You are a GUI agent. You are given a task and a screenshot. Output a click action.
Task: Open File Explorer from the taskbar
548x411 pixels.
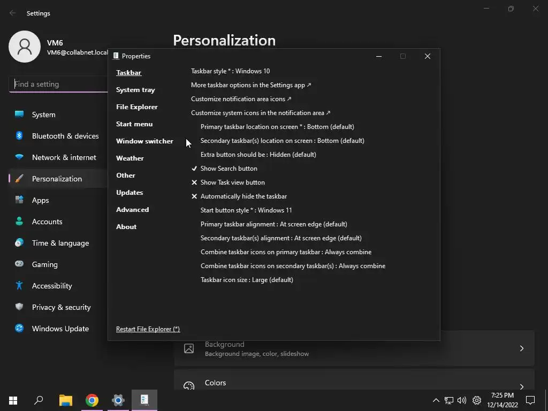[x=66, y=400]
